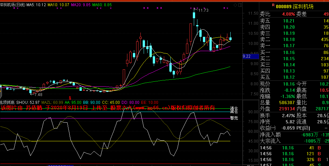The width and height of the screenshot is (329, 166).
Task: Select the 卖四 price 10.20
Action: click(289, 27)
